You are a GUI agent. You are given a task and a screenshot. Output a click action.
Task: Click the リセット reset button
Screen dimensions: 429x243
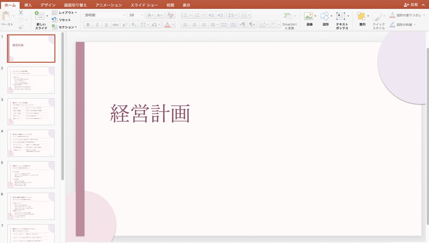pos(61,20)
